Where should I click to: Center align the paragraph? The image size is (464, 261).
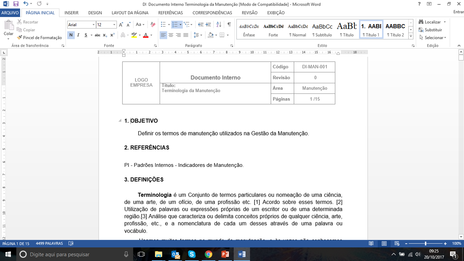(171, 35)
